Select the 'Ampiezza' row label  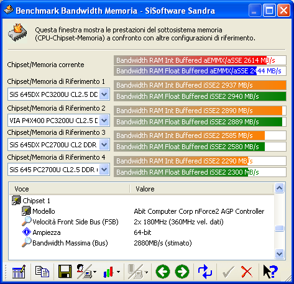click(x=47, y=232)
